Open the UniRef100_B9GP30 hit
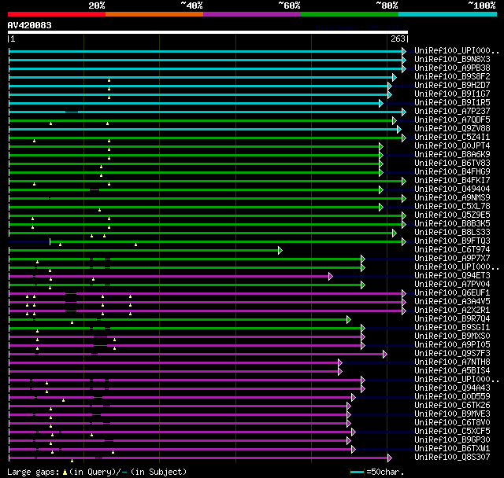Viewport: 504px width, 478px height. [x=452, y=440]
